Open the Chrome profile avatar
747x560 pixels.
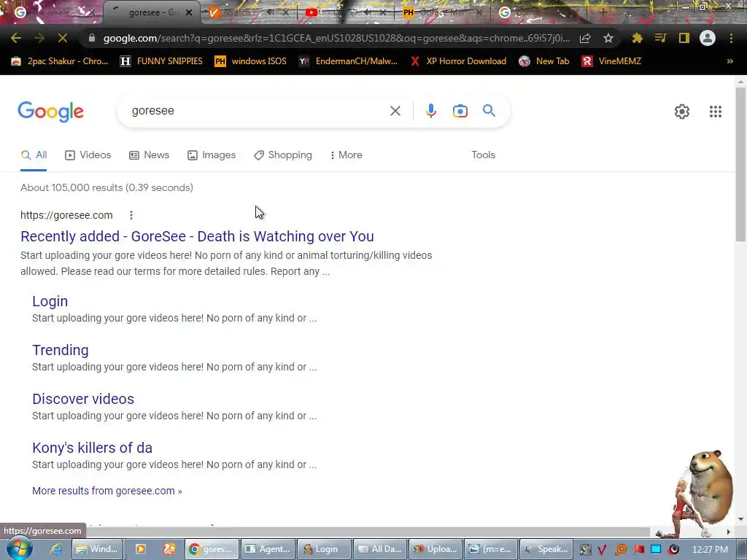[x=708, y=38]
